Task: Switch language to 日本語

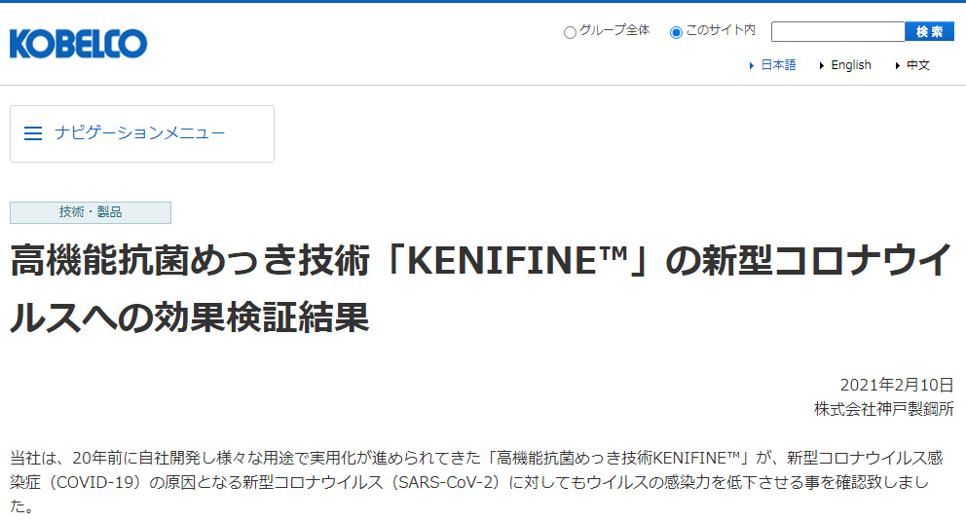Action: pos(778,64)
